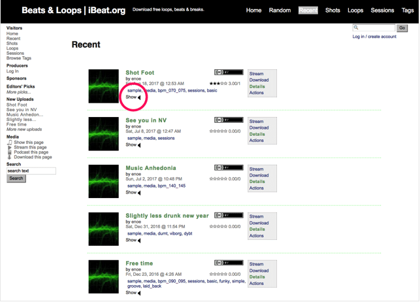The image size is (420, 304).
Task: Click the Stream link for Shot Foot
Action: tap(256, 74)
